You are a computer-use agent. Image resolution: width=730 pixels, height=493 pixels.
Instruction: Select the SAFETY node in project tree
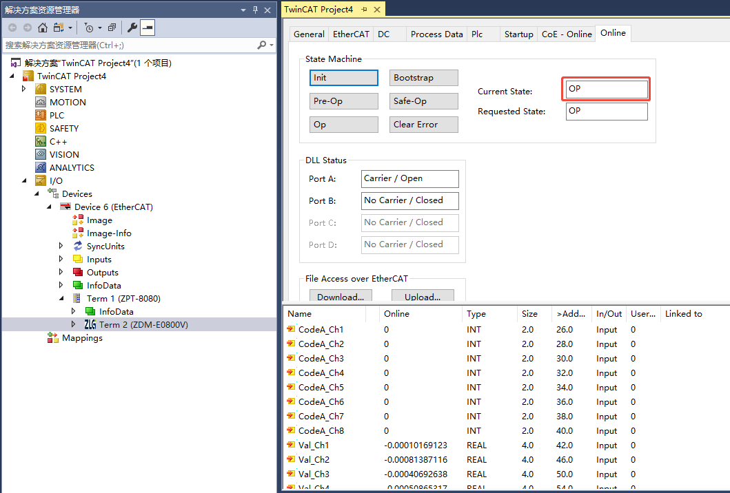pos(64,129)
